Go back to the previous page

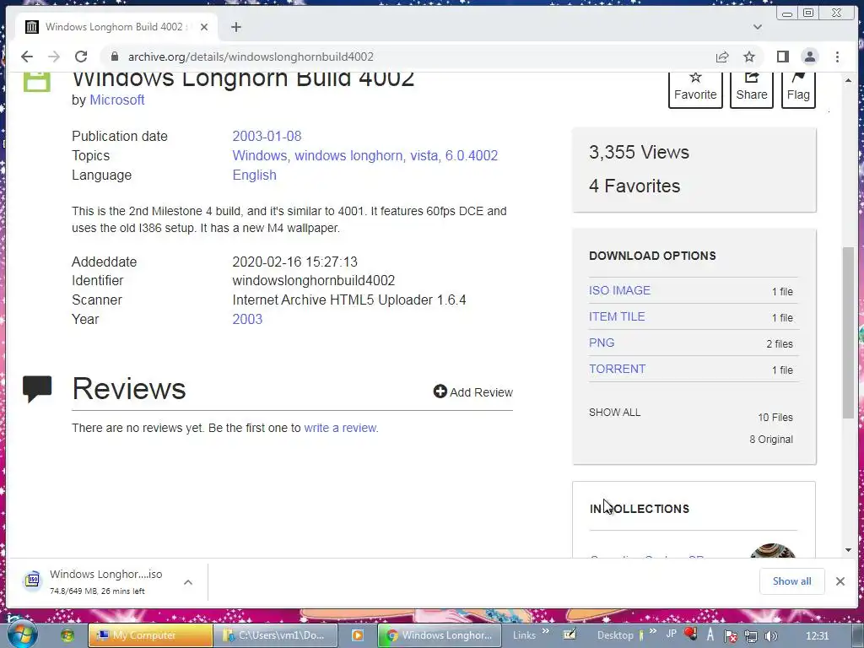26,57
